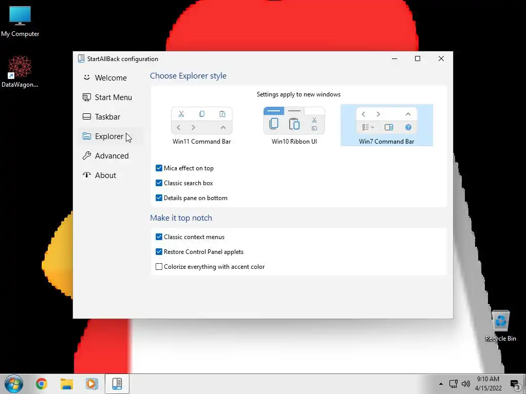Select the DataWagon desktop shortcut
Screen dimensions: 526x394
pos(20,72)
